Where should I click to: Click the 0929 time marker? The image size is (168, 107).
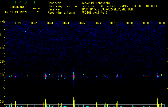tap(146, 23)
